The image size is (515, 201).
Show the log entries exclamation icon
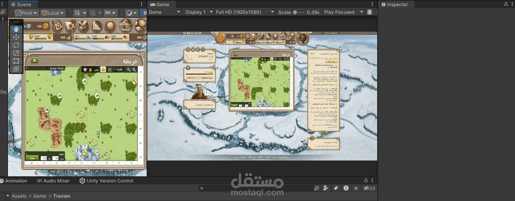346,188
